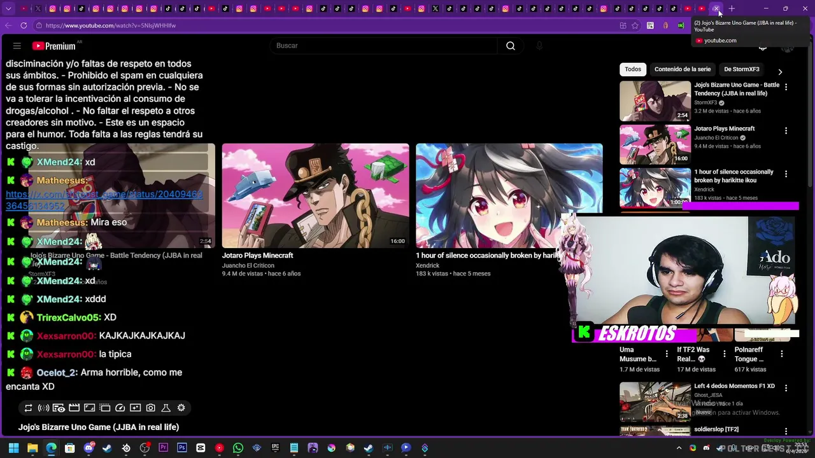Open the x.com link in chat
815x458 pixels.
[x=104, y=200]
